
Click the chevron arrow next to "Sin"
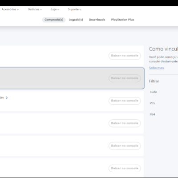[x=7, y=98]
